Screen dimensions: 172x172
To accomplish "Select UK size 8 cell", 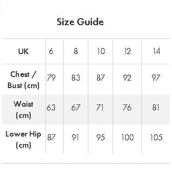I will click(x=76, y=51).
